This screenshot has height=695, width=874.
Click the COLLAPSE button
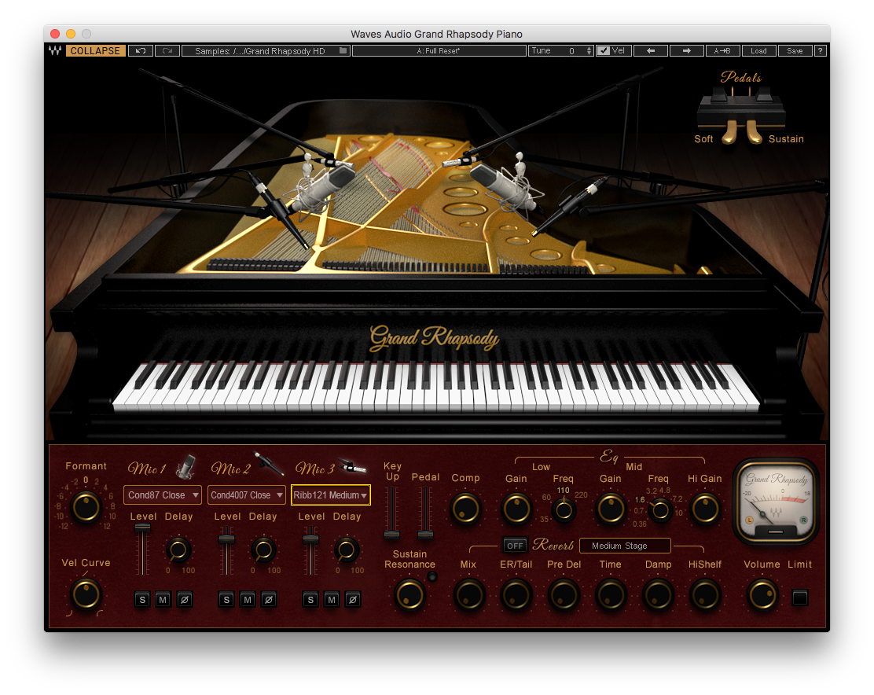[95, 51]
